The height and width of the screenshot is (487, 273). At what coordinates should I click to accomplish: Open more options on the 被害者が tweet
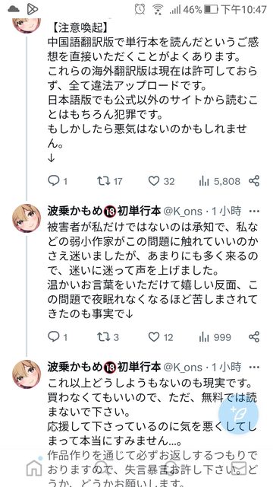[254, 212]
